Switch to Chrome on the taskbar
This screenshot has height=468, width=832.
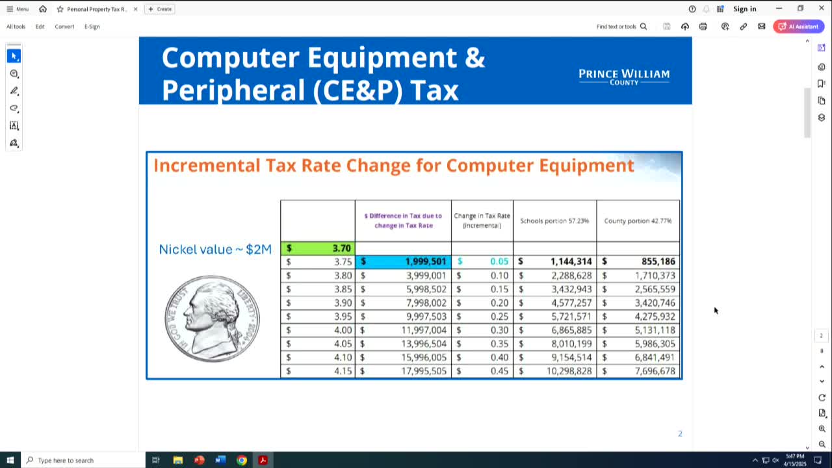click(x=242, y=460)
